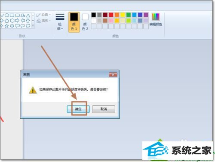The image size is (215, 162).
Task: Pick the lime color swatch
Action: pos(129,21)
